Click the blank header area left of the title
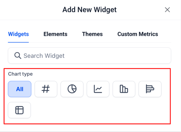The width and height of the screenshot is (181, 132). (30, 10)
